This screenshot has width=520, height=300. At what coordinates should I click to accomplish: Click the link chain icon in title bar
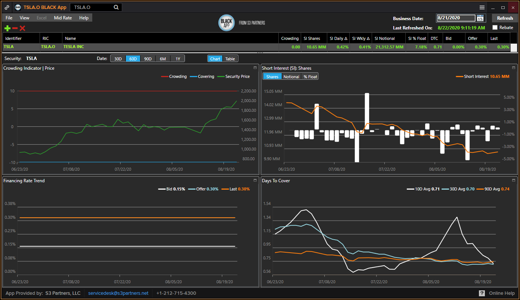point(7,7)
